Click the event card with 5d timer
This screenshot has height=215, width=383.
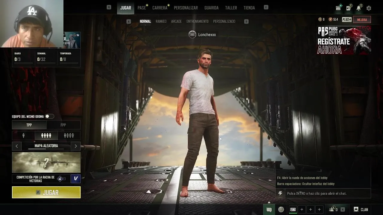(72, 40)
